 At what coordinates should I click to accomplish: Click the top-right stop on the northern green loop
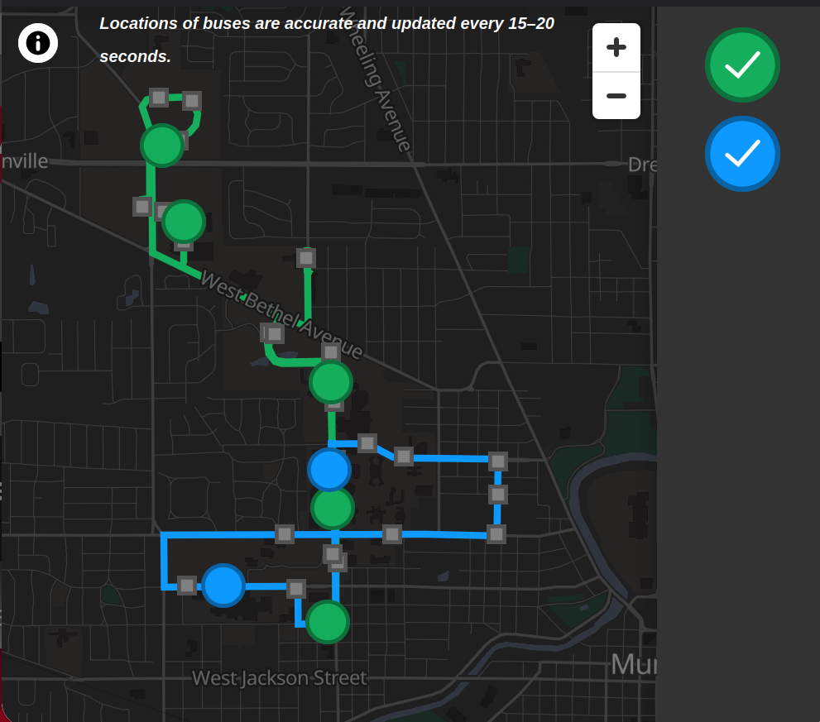click(x=192, y=101)
